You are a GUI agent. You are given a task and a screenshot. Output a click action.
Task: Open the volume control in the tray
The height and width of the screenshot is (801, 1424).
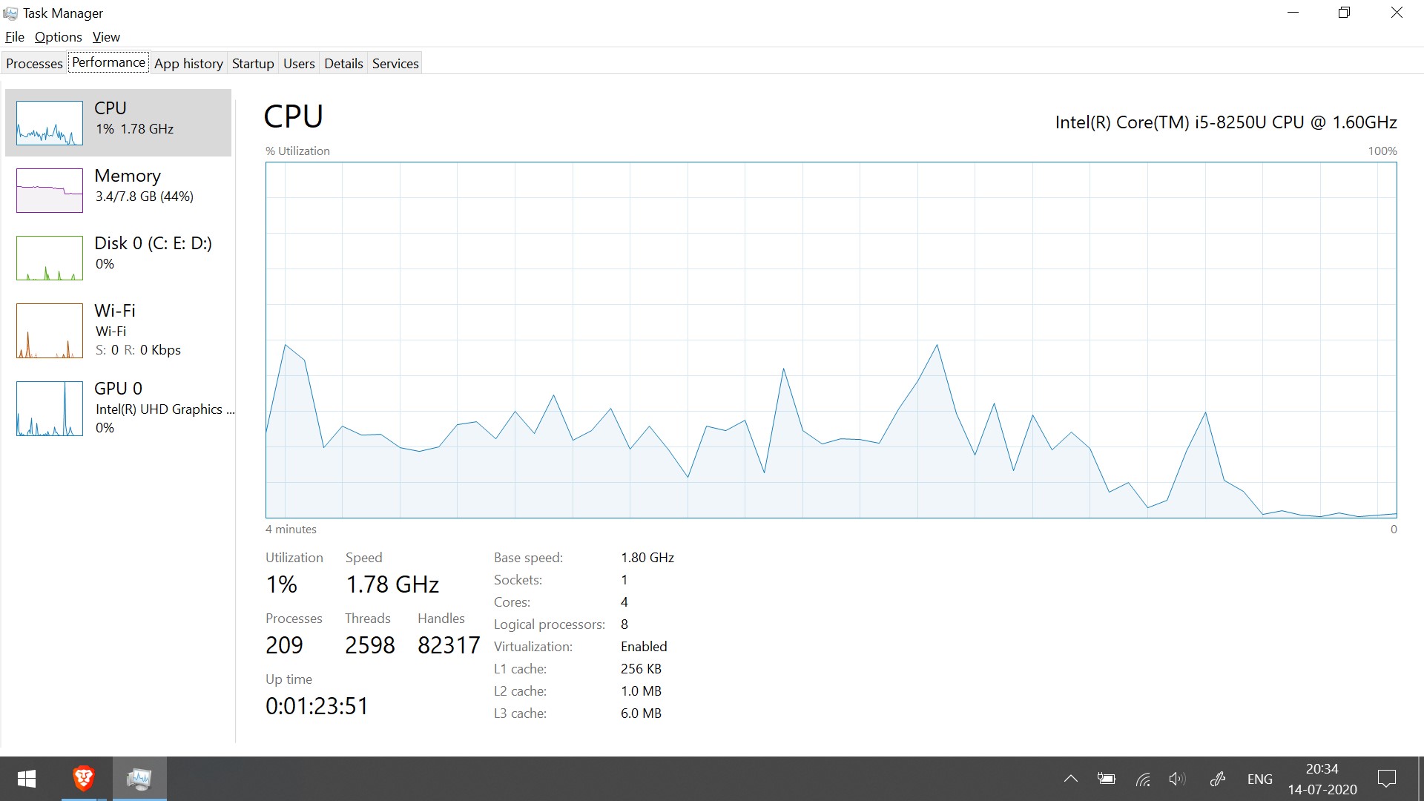[x=1176, y=779]
